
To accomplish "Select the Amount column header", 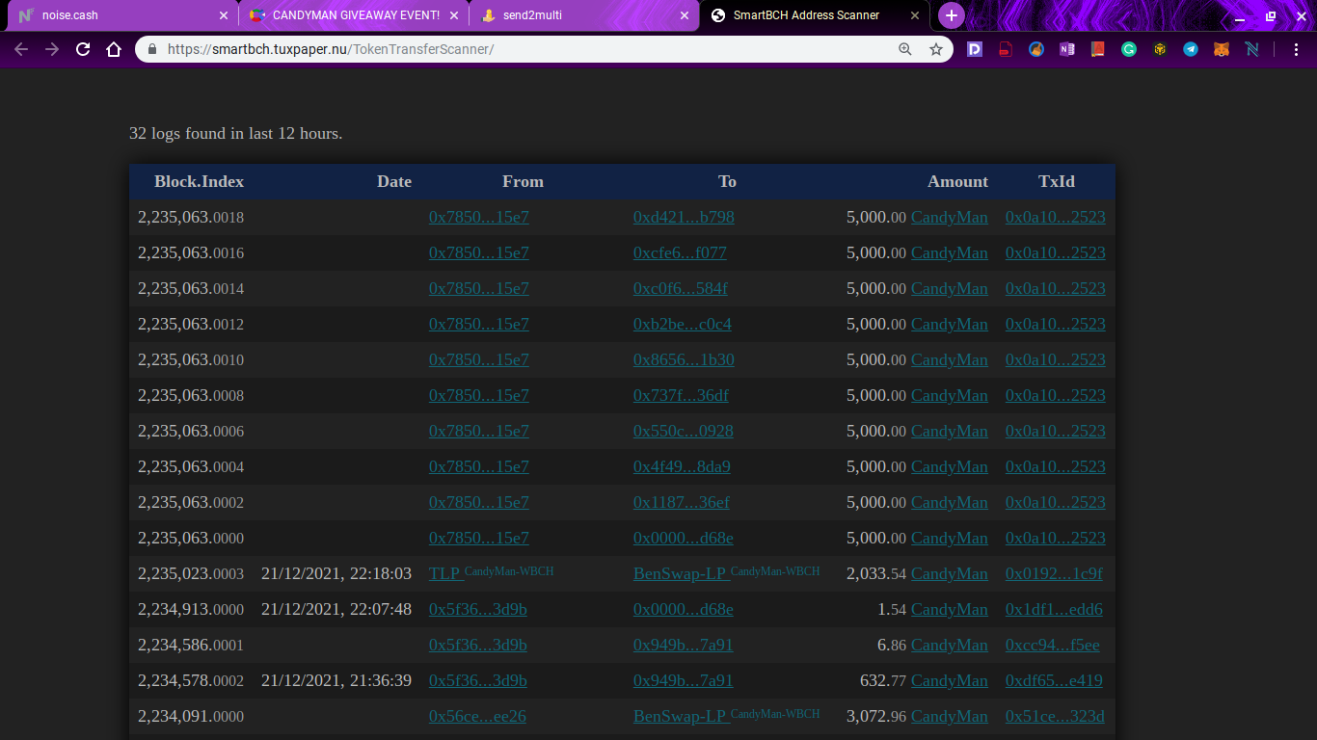I will (x=957, y=181).
